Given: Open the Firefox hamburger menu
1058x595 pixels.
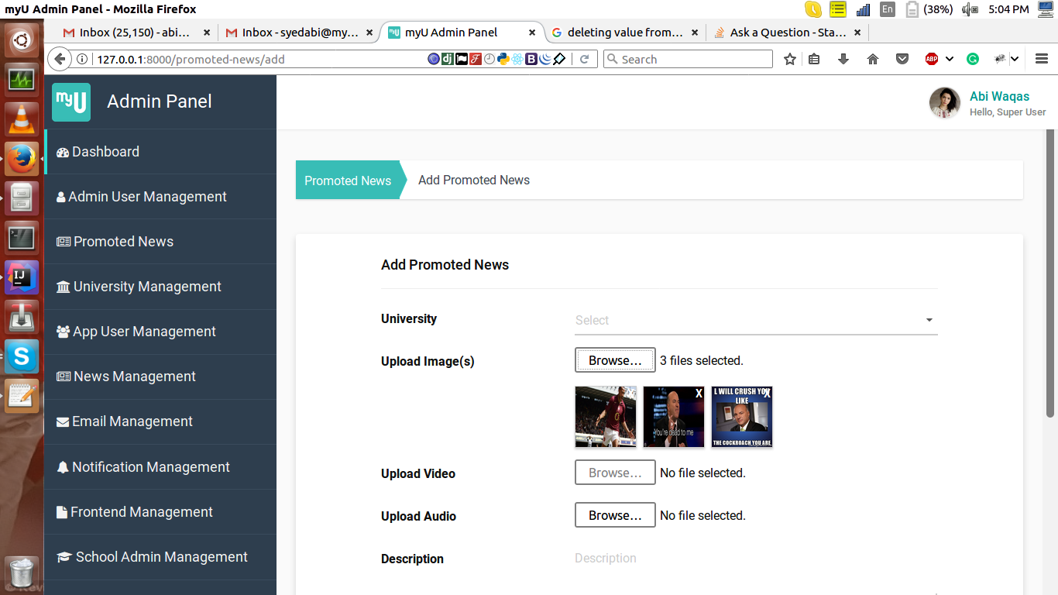Looking at the screenshot, I should [x=1042, y=59].
